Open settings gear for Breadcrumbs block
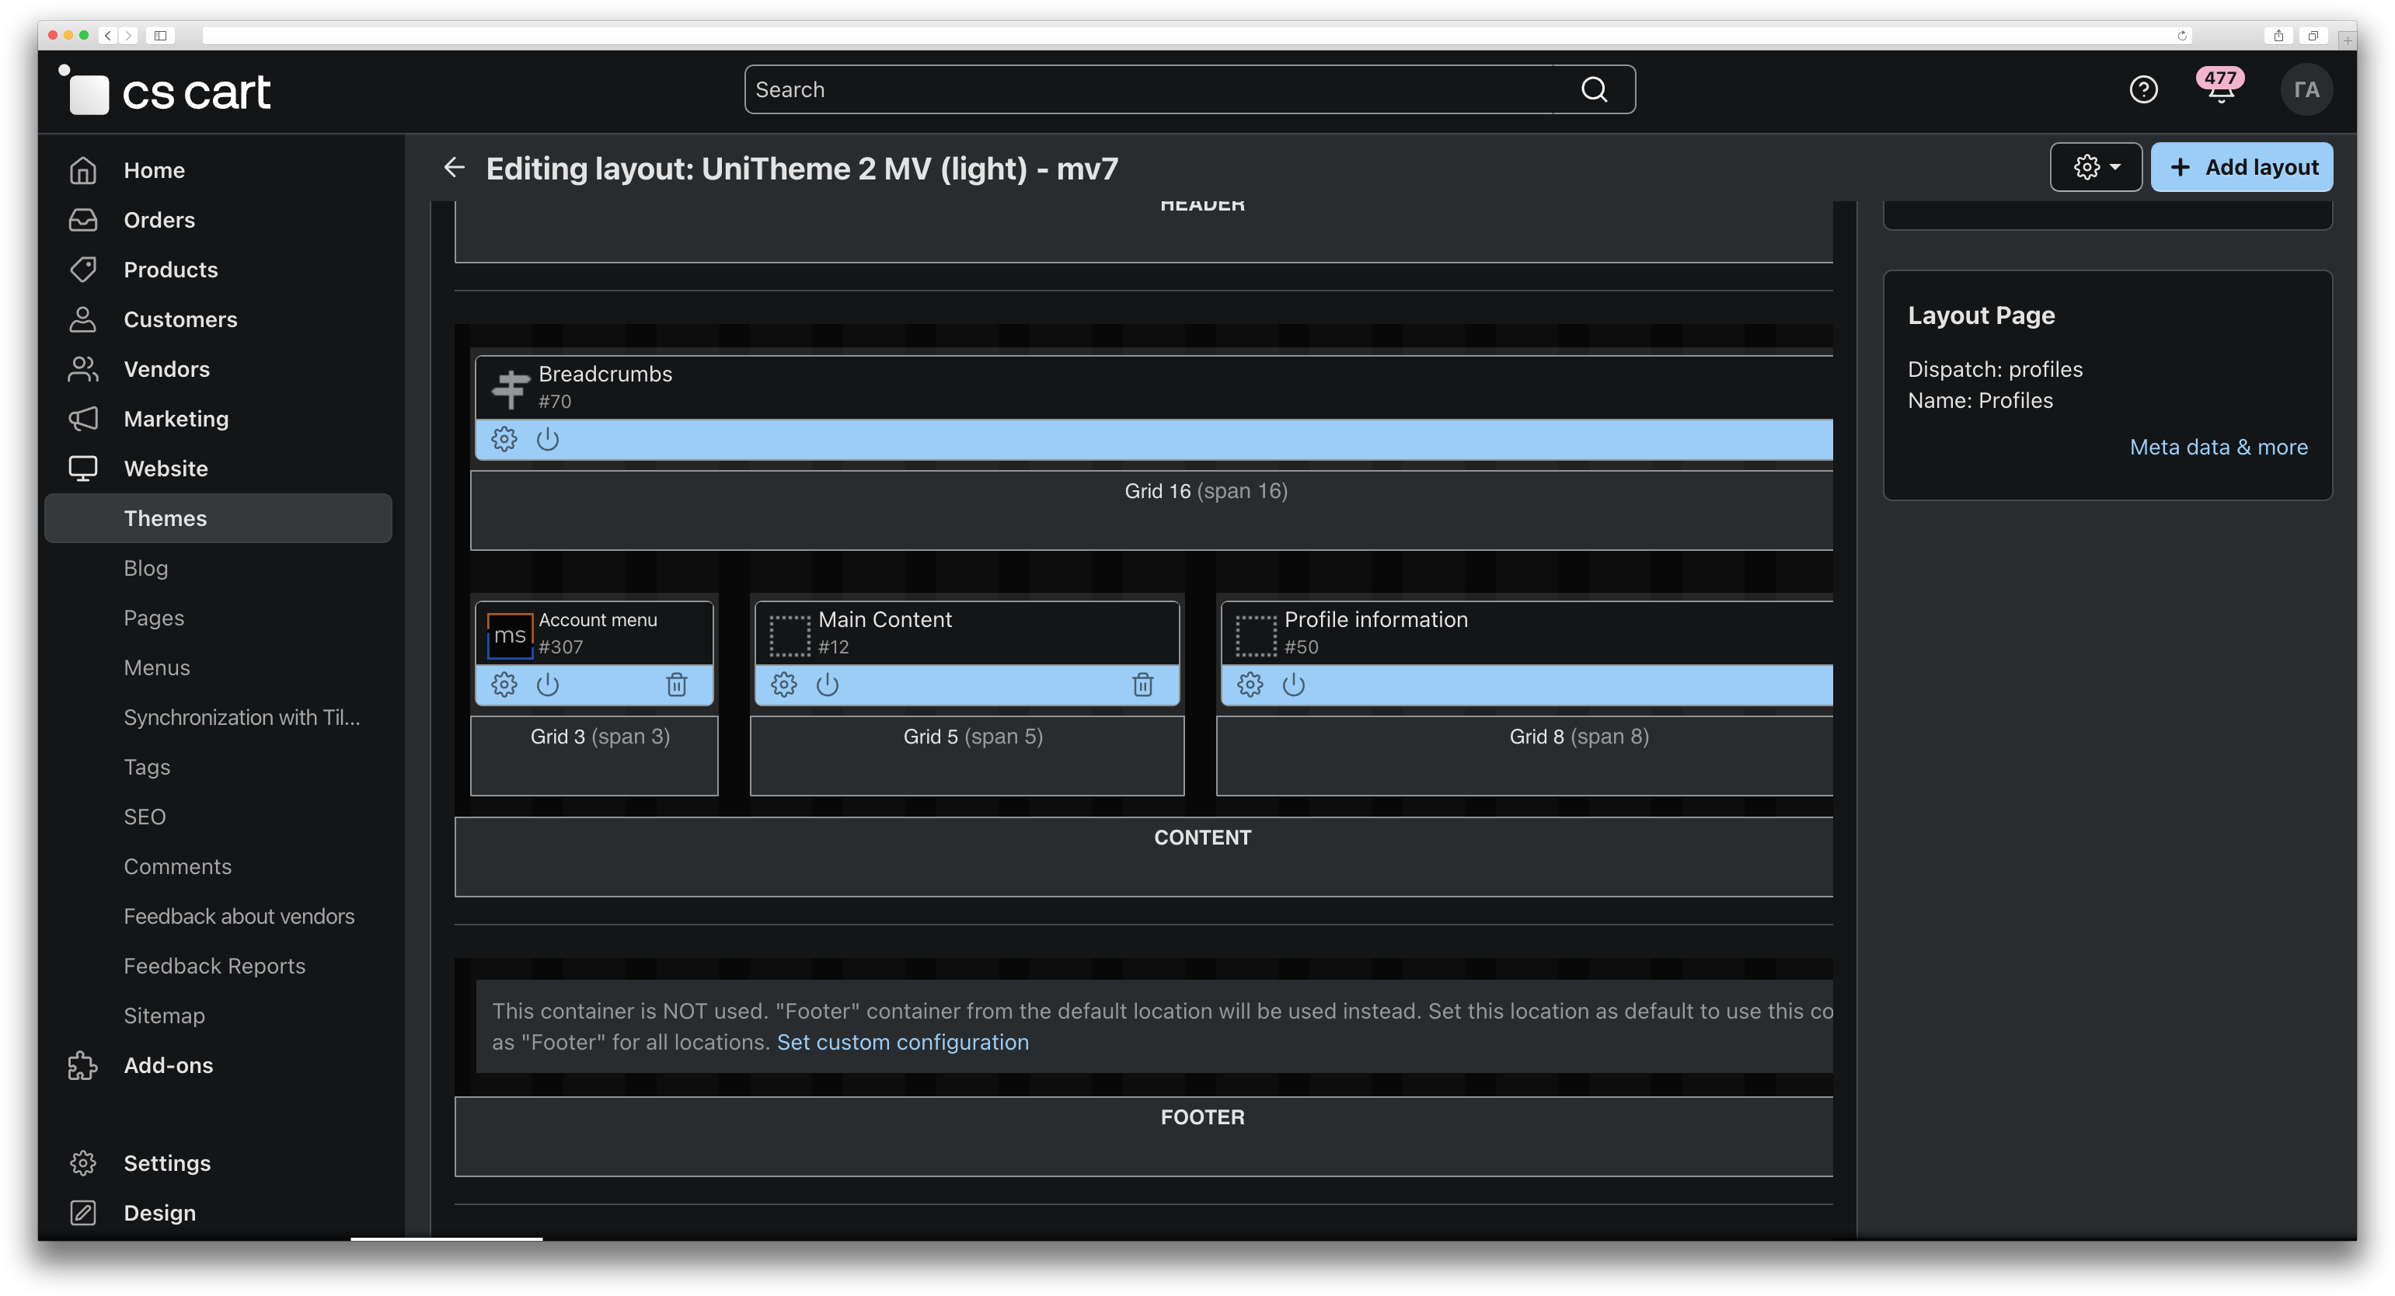2395x1296 pixels. tap(504, 439)
